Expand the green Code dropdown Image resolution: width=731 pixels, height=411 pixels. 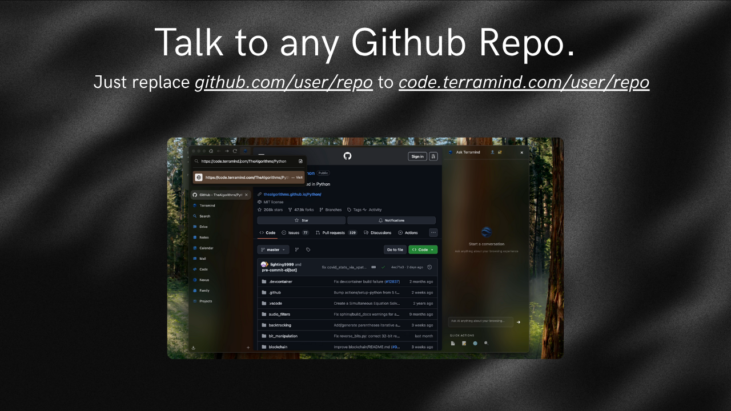423,249
